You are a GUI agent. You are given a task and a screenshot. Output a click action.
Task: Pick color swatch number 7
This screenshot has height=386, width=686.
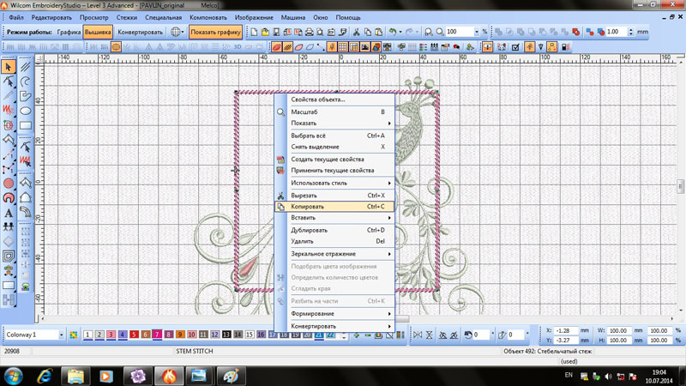pyautogui.click(x=157, y=335)
